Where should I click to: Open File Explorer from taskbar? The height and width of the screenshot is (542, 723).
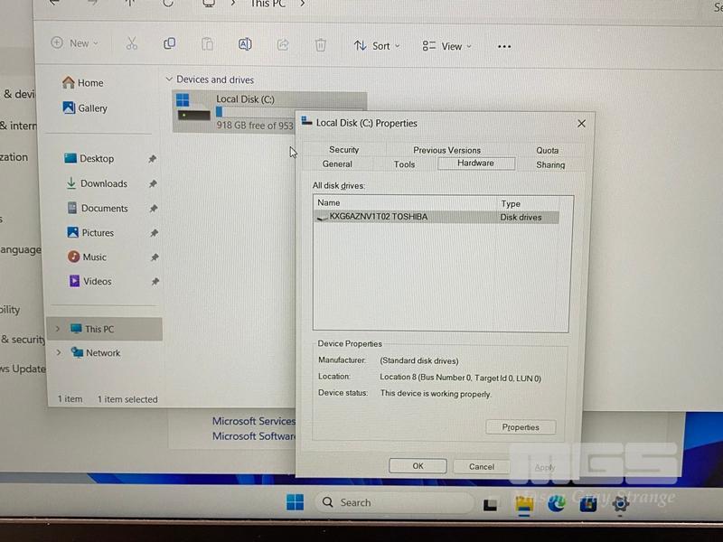[x=524, y=504]
